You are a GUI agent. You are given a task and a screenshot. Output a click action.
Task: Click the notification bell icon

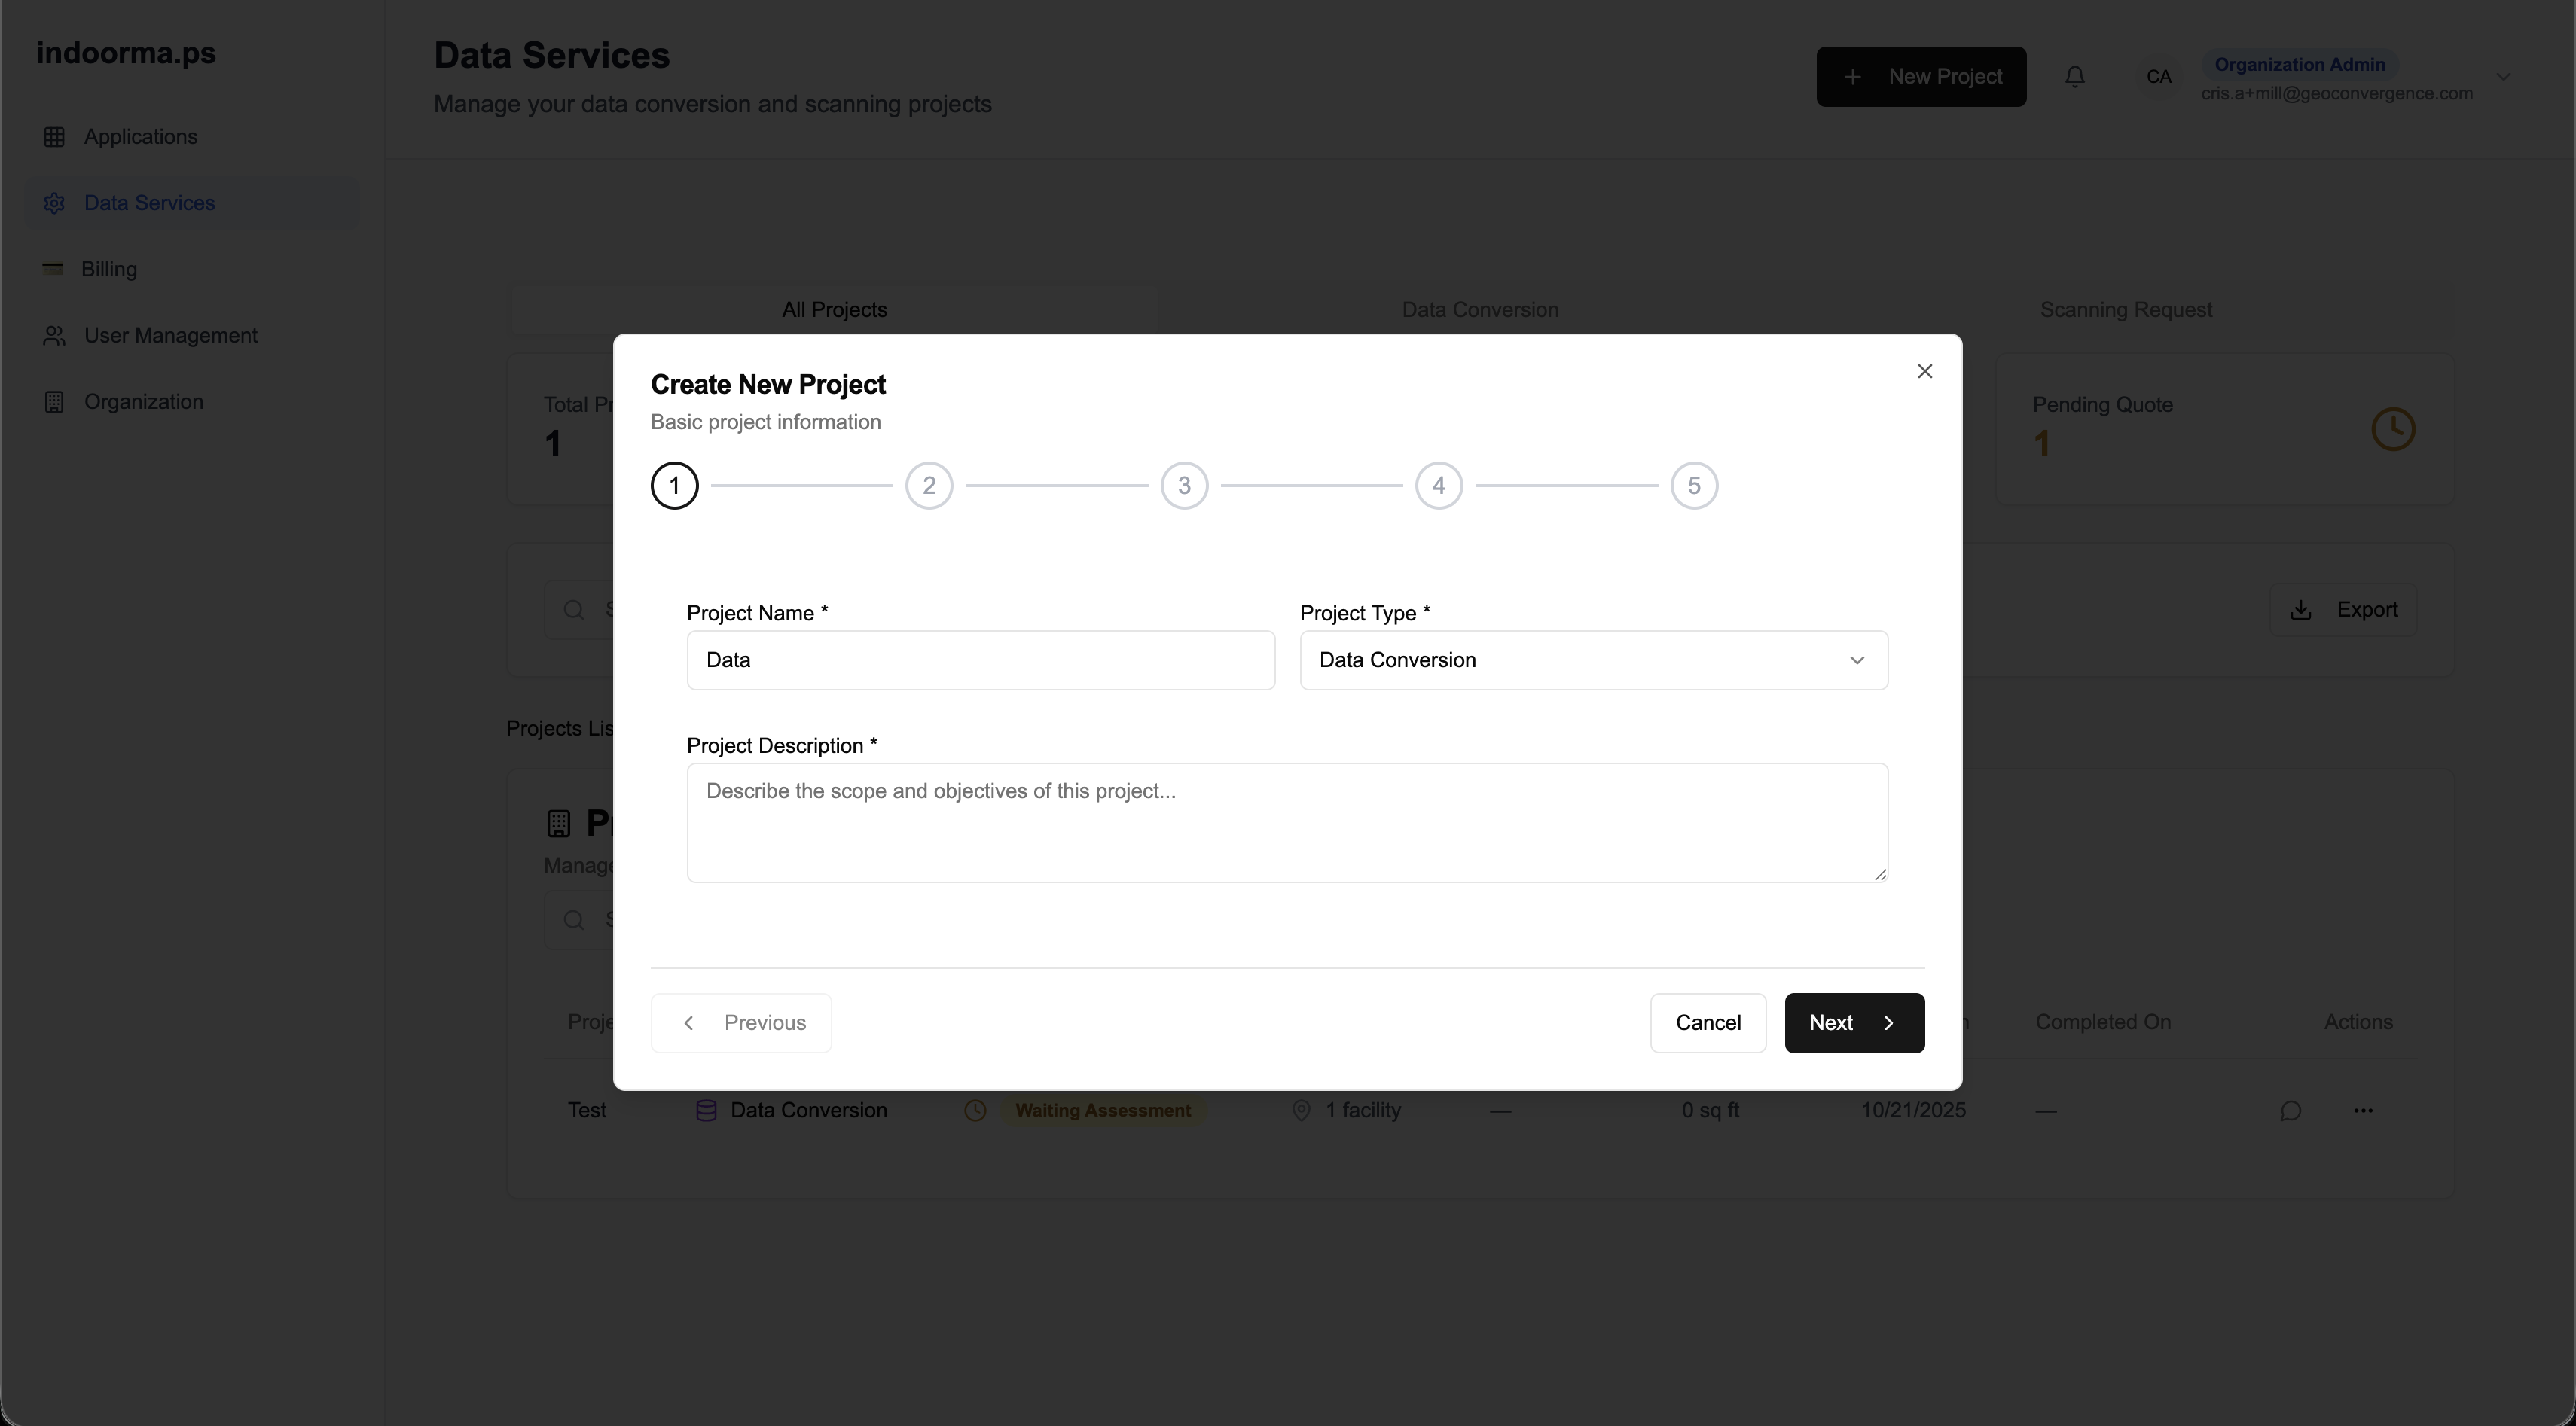(2074, 77)
